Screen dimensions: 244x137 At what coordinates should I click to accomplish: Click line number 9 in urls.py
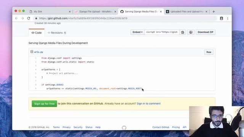click(35, 89)
